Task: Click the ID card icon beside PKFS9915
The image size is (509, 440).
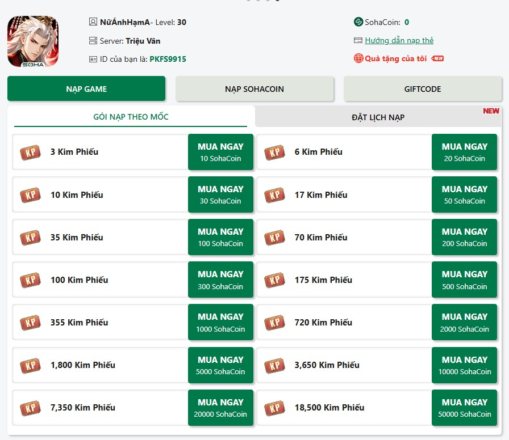Action: point(93,60)
